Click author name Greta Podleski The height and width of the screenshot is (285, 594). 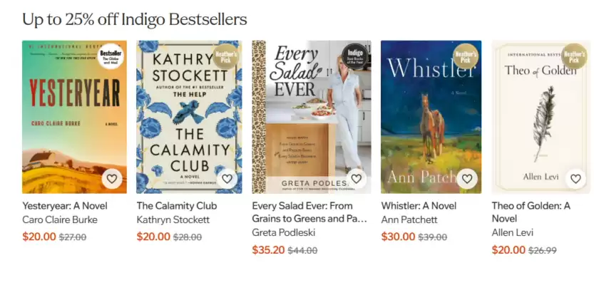284,232
